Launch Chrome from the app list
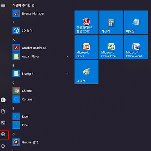This screenshot has height=151, width=151. coord(41,91)
